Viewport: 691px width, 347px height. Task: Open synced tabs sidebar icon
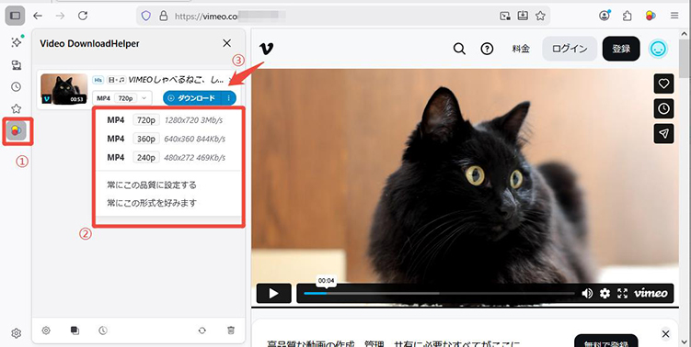pos(17,65)
